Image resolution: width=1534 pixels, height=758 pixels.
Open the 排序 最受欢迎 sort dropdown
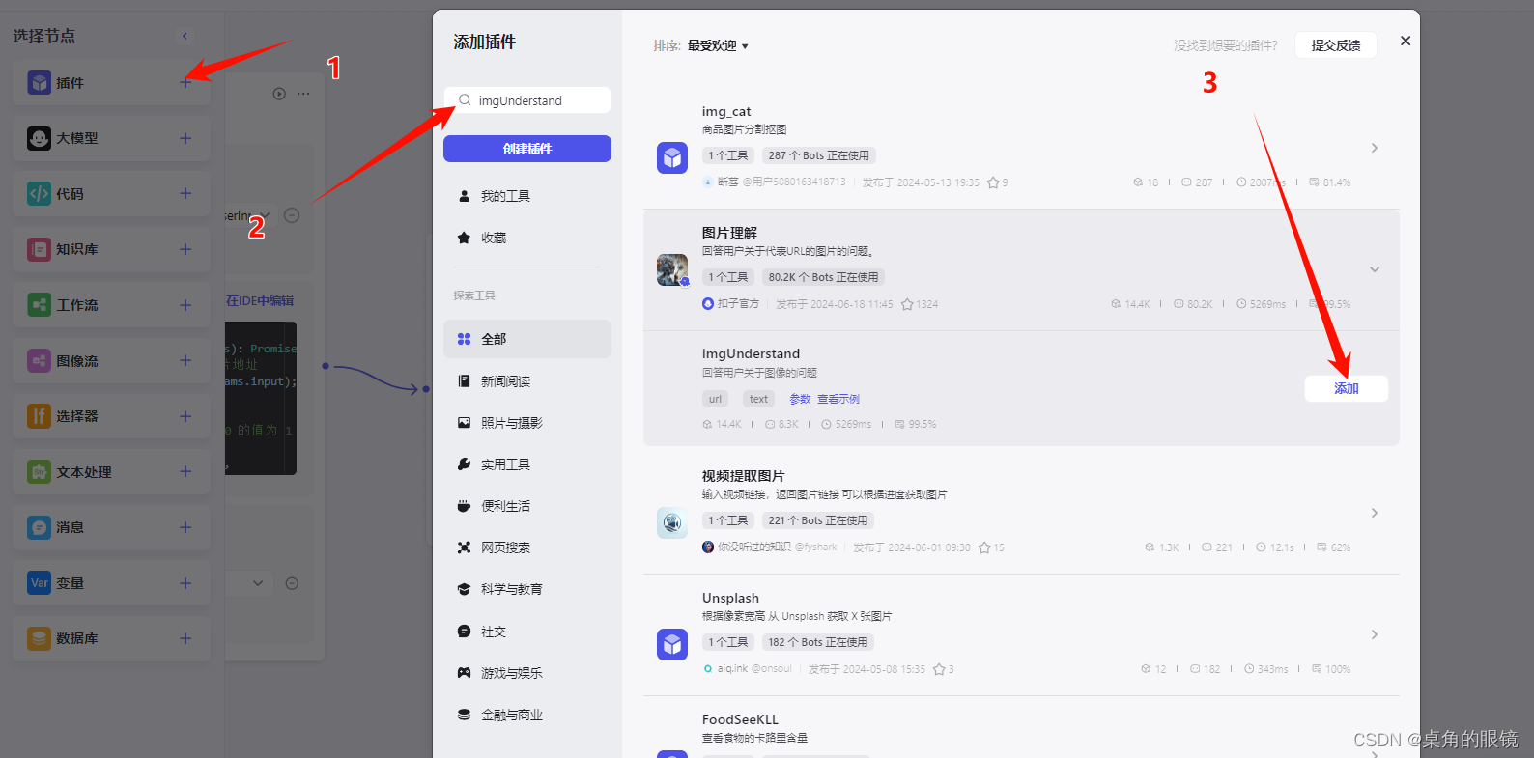coord(718,45)
